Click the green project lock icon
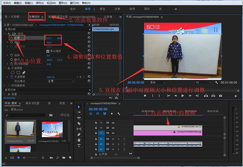This screenshot has width=243, height=167. (6, 158)
